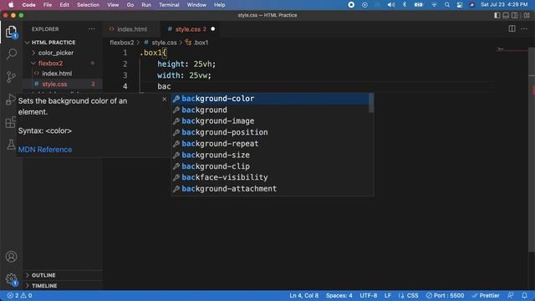Select background suggestion

tap(269, 110)
